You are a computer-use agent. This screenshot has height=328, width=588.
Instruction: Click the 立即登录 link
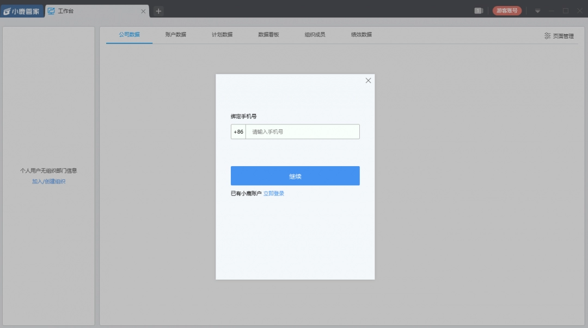[274, 193]
